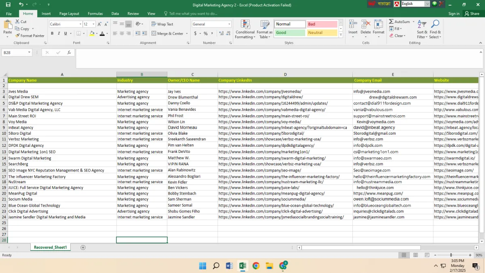Switch to the Review tab
Image resolution: width=485 pixels, height=273 pixels.
[x=133, y=13]
